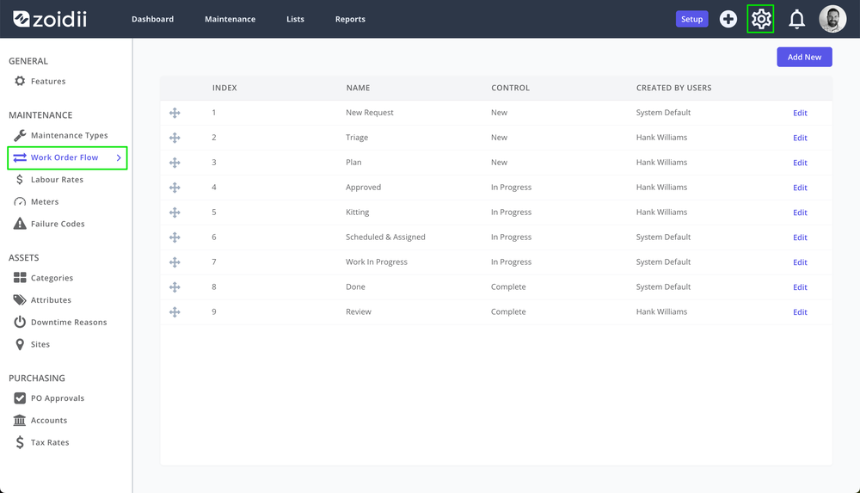Click the CREATED BY USERS column header
This screenshot has height=493, width=860.
[x=673, y=88]
